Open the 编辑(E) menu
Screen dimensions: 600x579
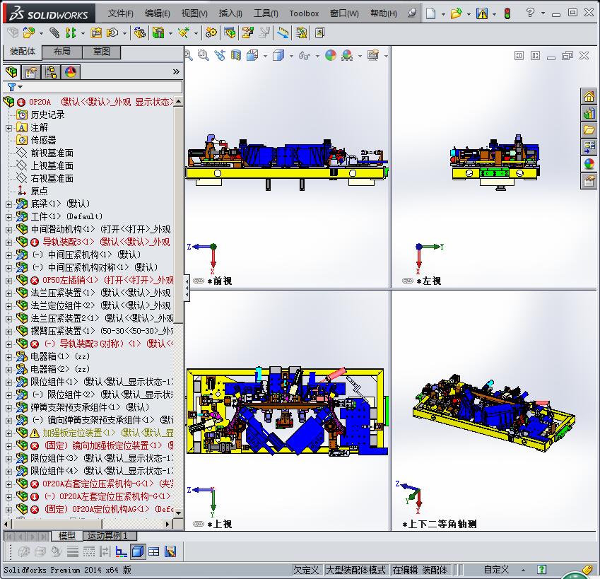click(158, 13)
